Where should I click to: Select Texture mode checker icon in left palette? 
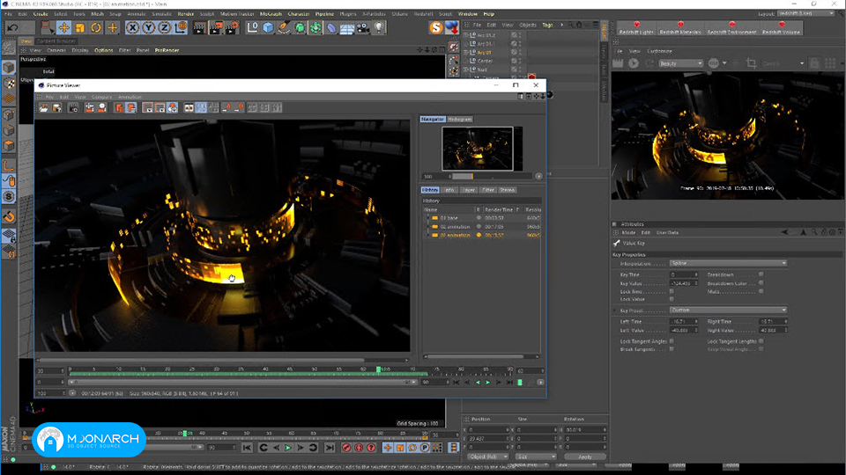pyautogui.click(x=9, y=83)
